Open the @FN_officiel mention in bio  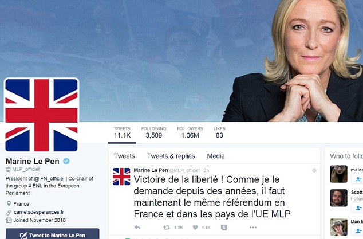click(49, 178)
